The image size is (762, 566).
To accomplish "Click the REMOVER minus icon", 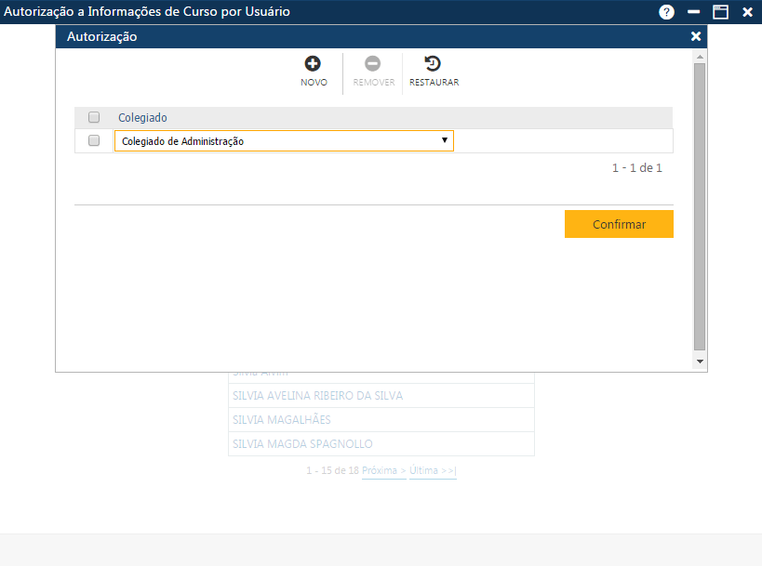I will [372, 64].
